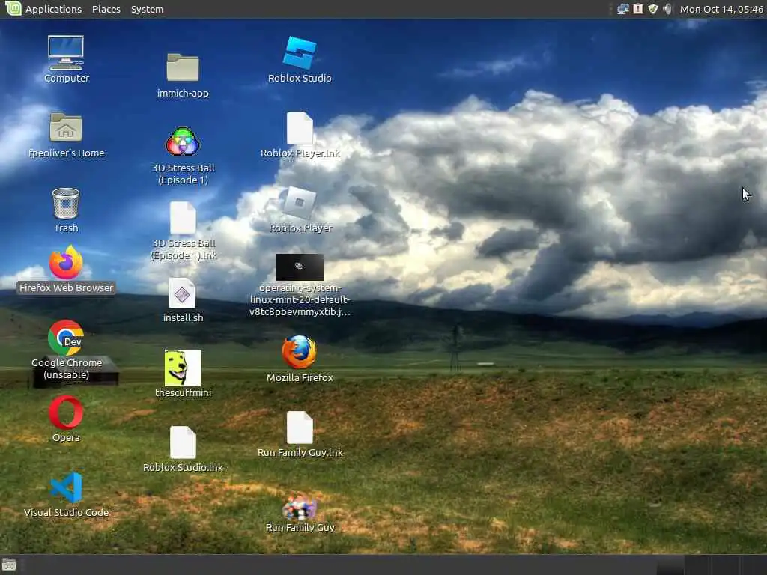Switch to the second workspace in the switcher

tap(697, 565)
